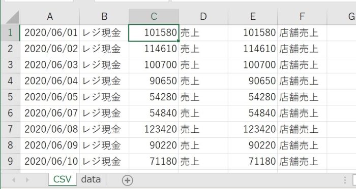The width and height of the screenshot is (356, 189).
Task: Add a new sheet with the plus button
Action: coord(127,180)
